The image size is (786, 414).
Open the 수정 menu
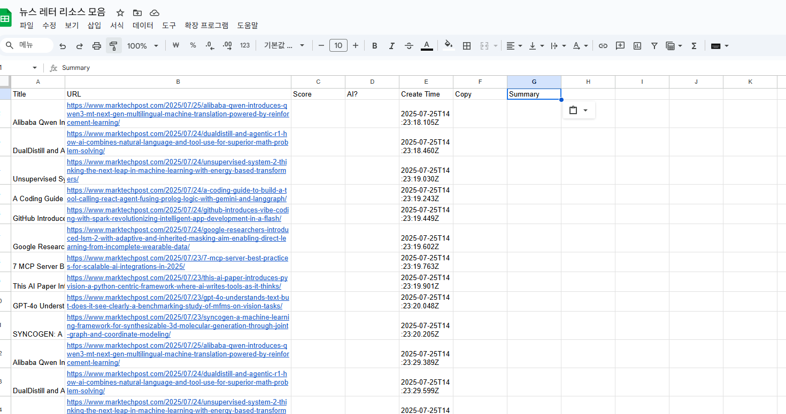tap(49, 25)
